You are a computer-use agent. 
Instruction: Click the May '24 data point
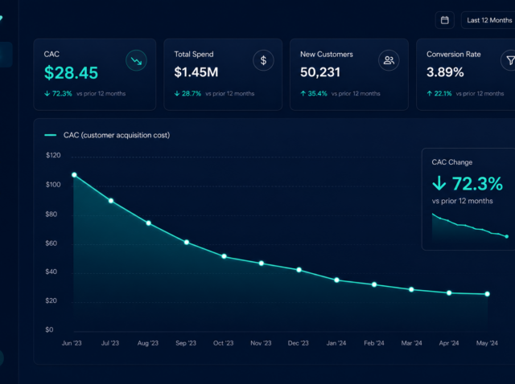487,294
